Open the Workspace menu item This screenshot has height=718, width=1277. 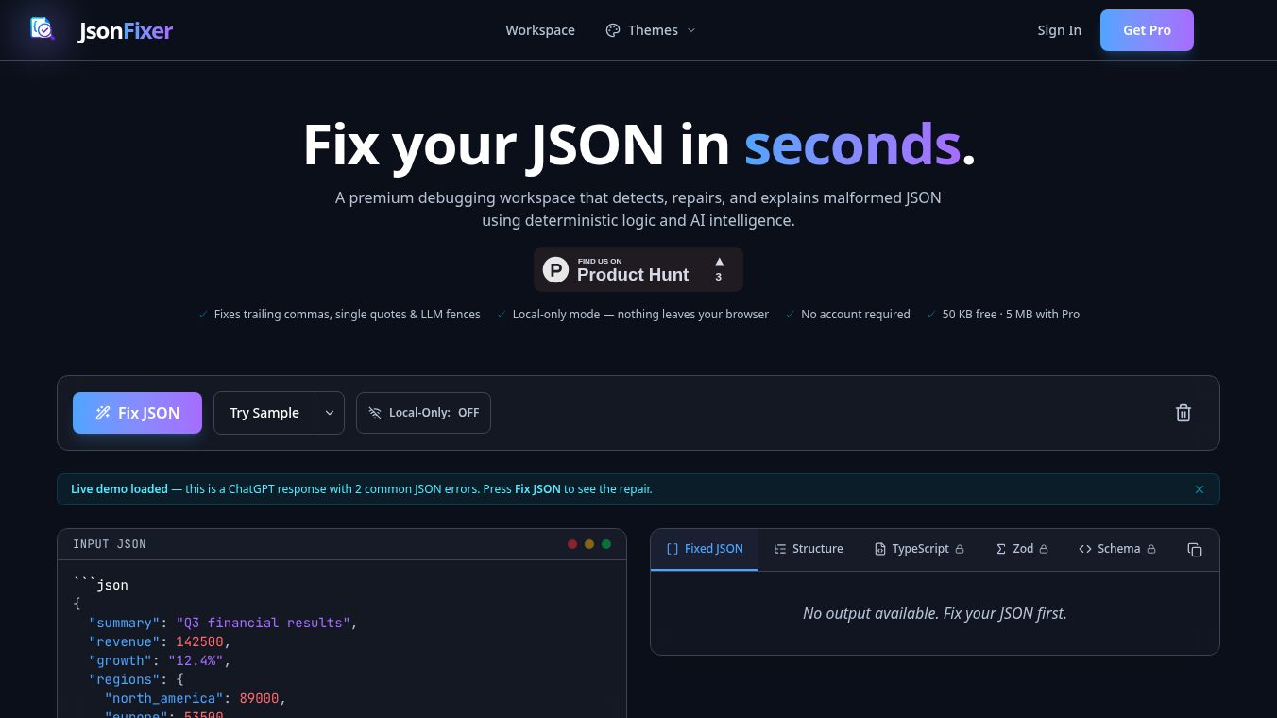[x=539, y=29]
